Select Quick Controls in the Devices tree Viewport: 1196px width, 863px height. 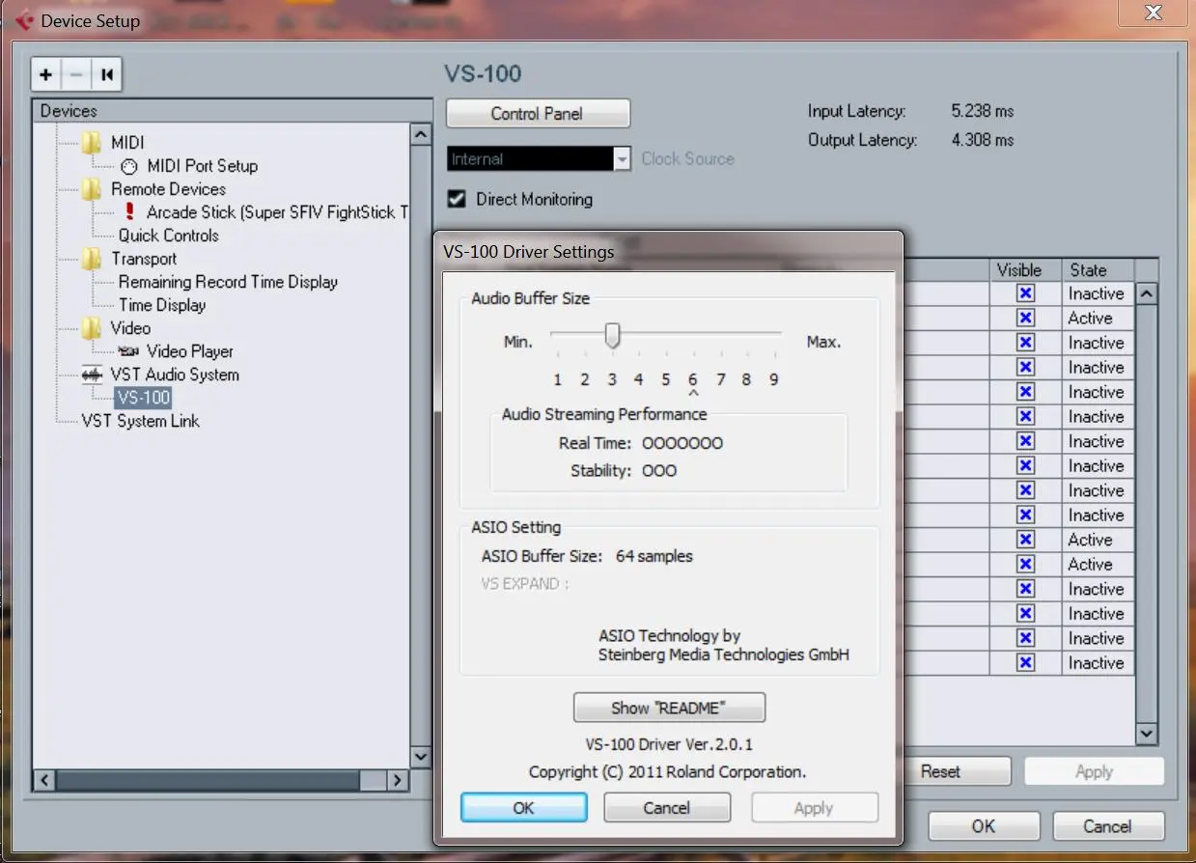(x=168, y=236)
